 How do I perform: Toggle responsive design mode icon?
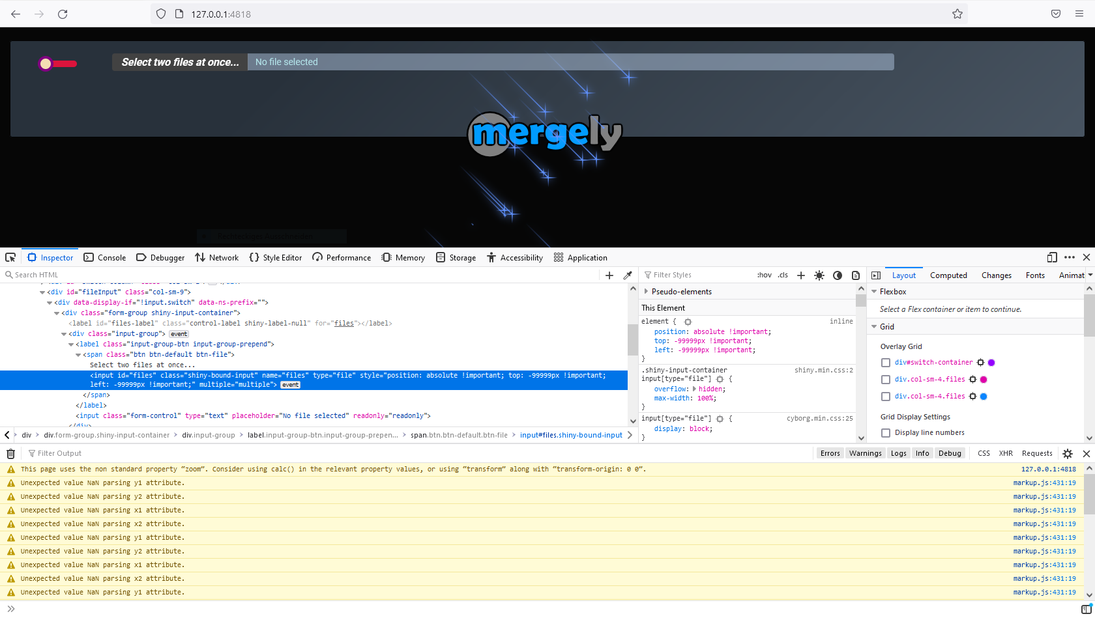pos(1052,257)
